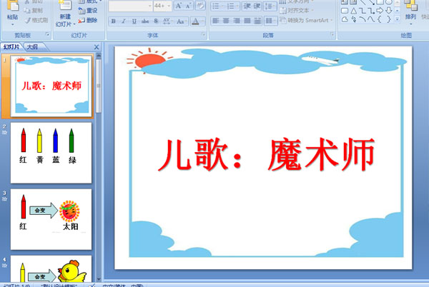429x287 pixels.
Task: Open the Paragraph (段落) dialog launcher
Action: 332,34
